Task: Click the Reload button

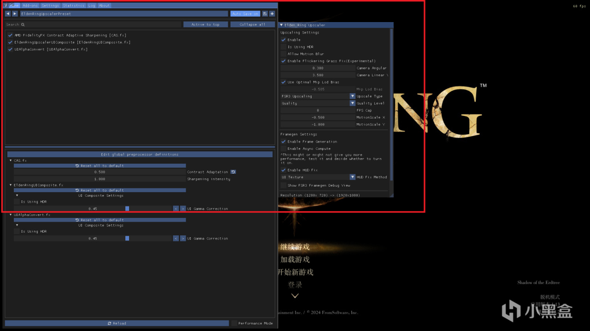Action: 117,323
